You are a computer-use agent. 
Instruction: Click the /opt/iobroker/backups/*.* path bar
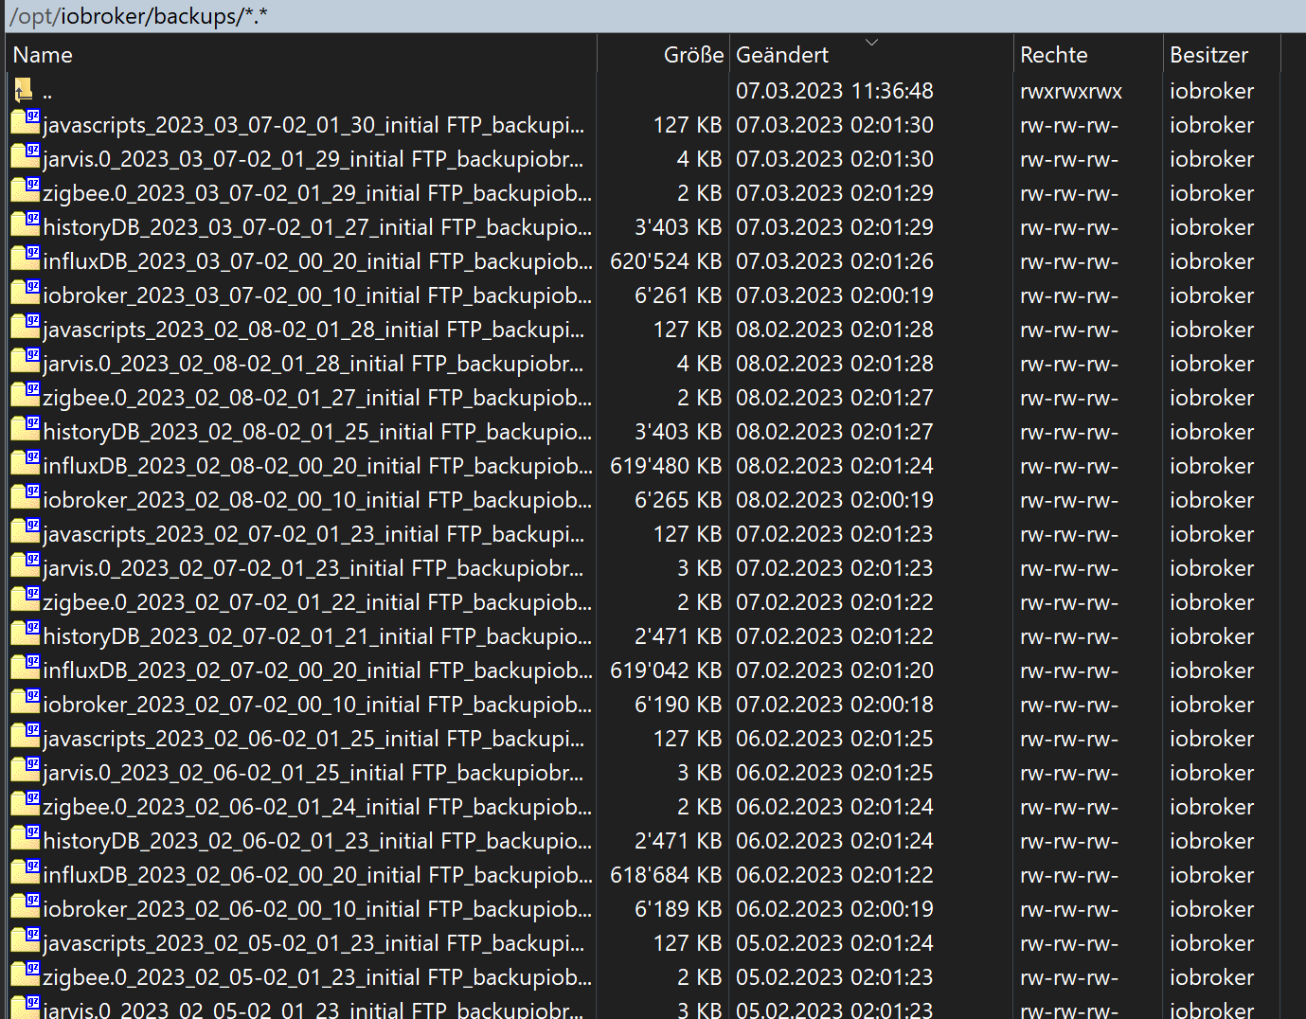(653, 16)
